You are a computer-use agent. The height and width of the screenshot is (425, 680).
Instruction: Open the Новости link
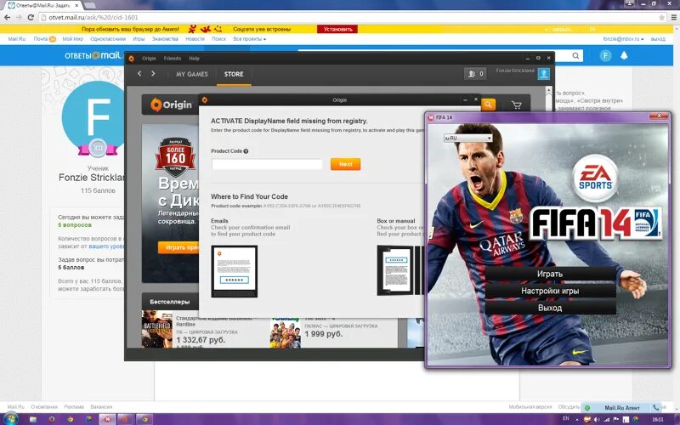pyautogui.click(x=195, y=39)
